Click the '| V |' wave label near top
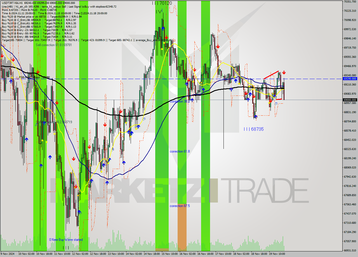358x257 pixels. point(159,11)
